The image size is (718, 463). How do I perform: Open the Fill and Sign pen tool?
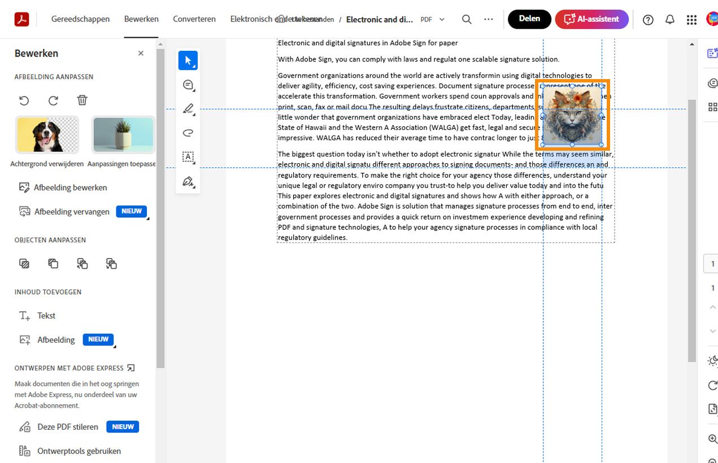click(x=188, y=181)
